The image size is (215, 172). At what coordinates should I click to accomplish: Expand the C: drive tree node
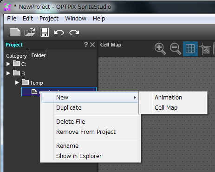point(8,64)
